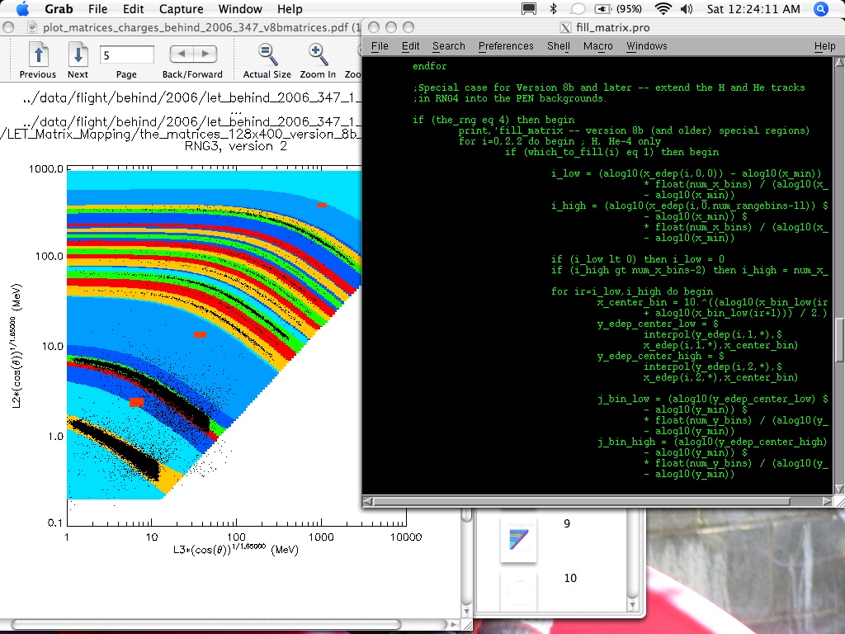This screenshot has width=845, height=634.
Task: Click the 'for ir=i_low,i_high do begin' line
Action: 631,291
